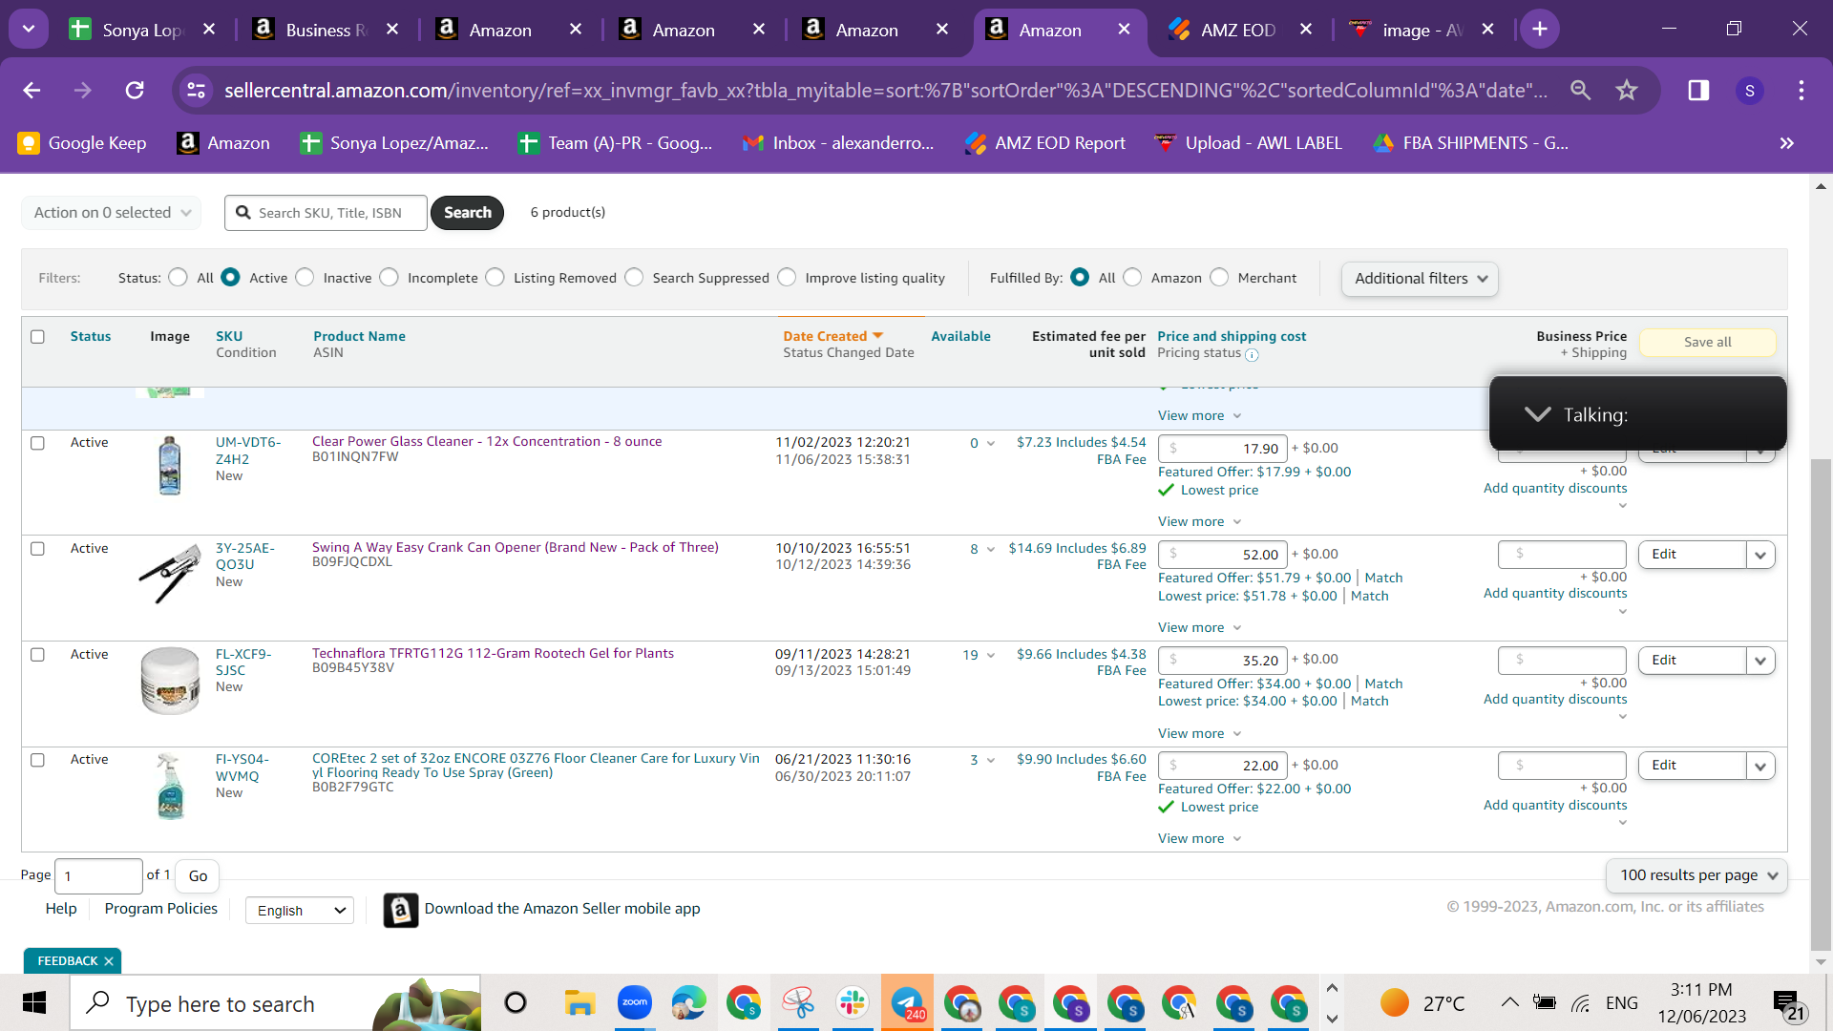Viewport: 1833px width, 1031px height.
Task: Open the Windows Start menu
Action: tap(34, 1003)
